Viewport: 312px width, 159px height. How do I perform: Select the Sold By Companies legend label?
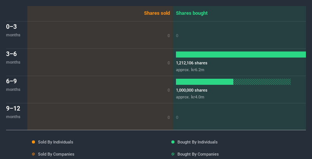(x=56, y=154)
